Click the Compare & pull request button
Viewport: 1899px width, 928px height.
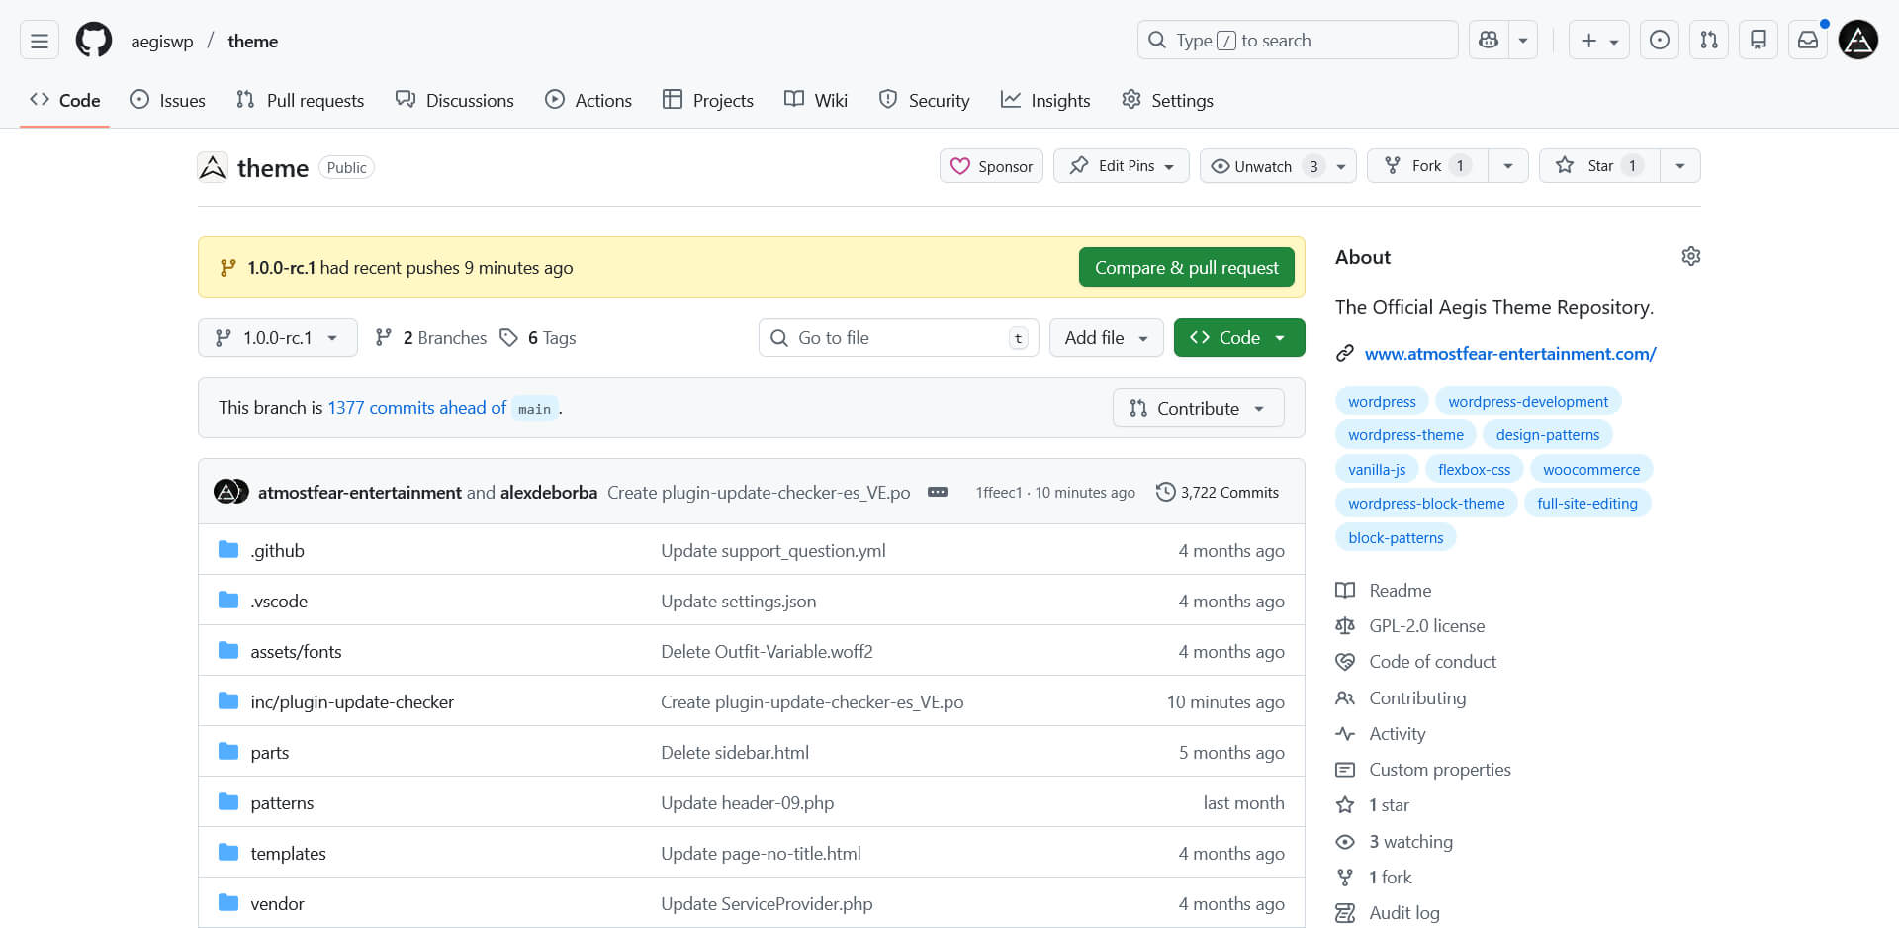point(1186,267)
